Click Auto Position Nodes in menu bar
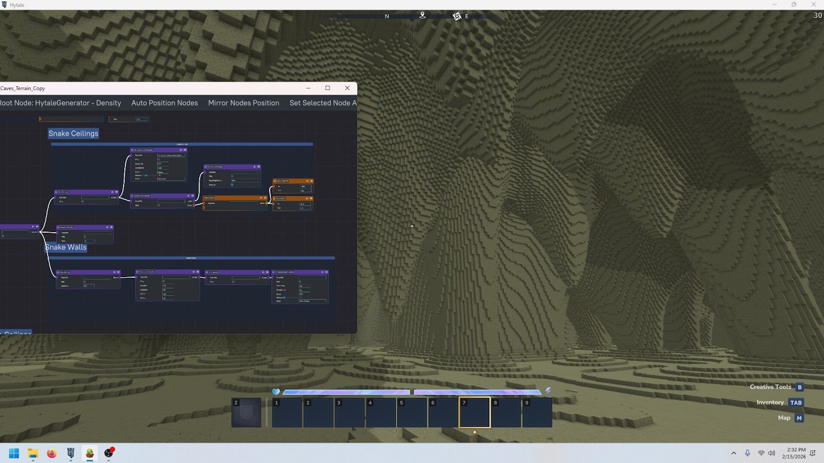Viewport: 824px width, 463px height. (164, 103)
